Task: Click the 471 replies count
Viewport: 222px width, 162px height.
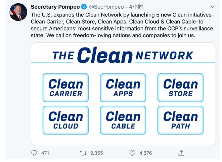Action: [x=45, y=153]
